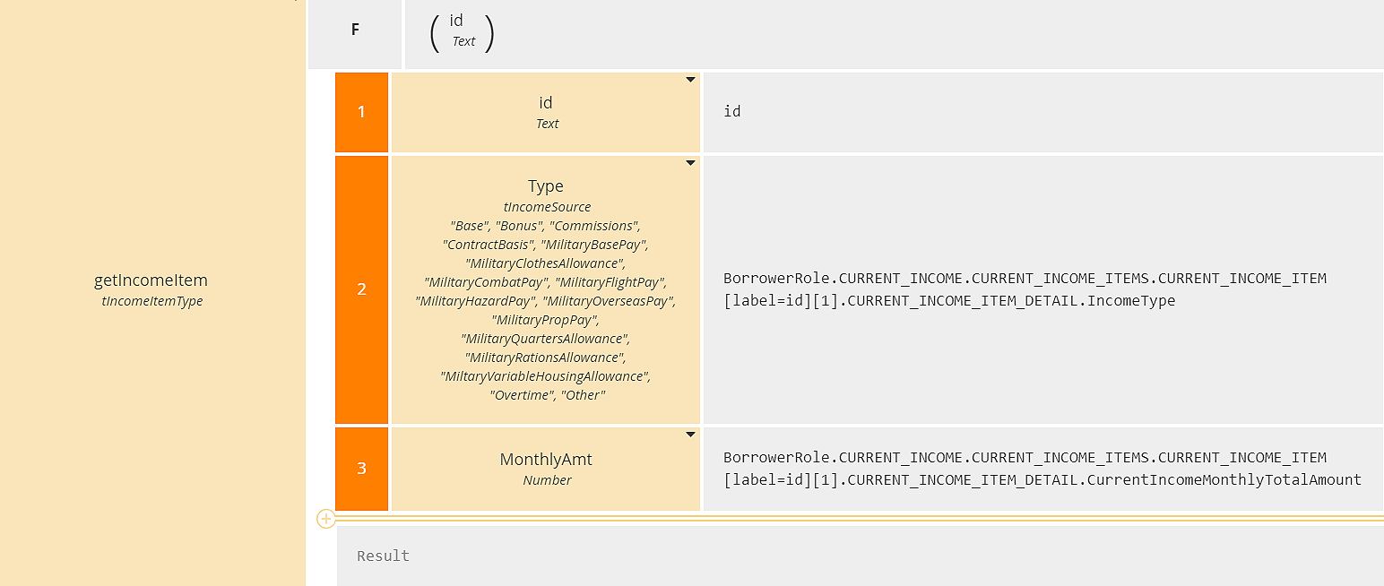
Task: Open the MonthlyAmt entry dropdown arrow
Action: pyautogui.click(x=690, y=435)
